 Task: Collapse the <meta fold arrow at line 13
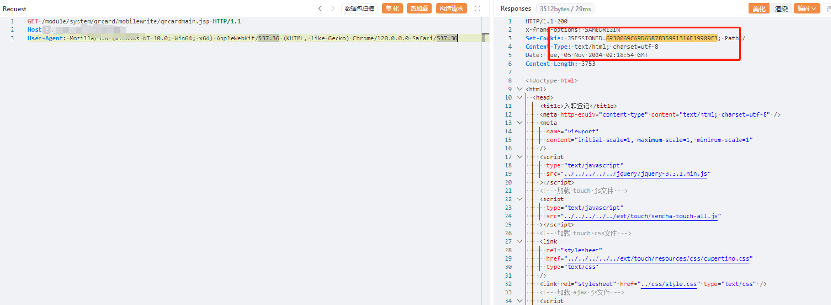click(519, 123)
